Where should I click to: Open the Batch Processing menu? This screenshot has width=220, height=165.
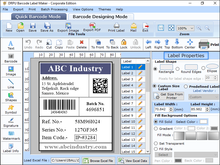[54, 9]
